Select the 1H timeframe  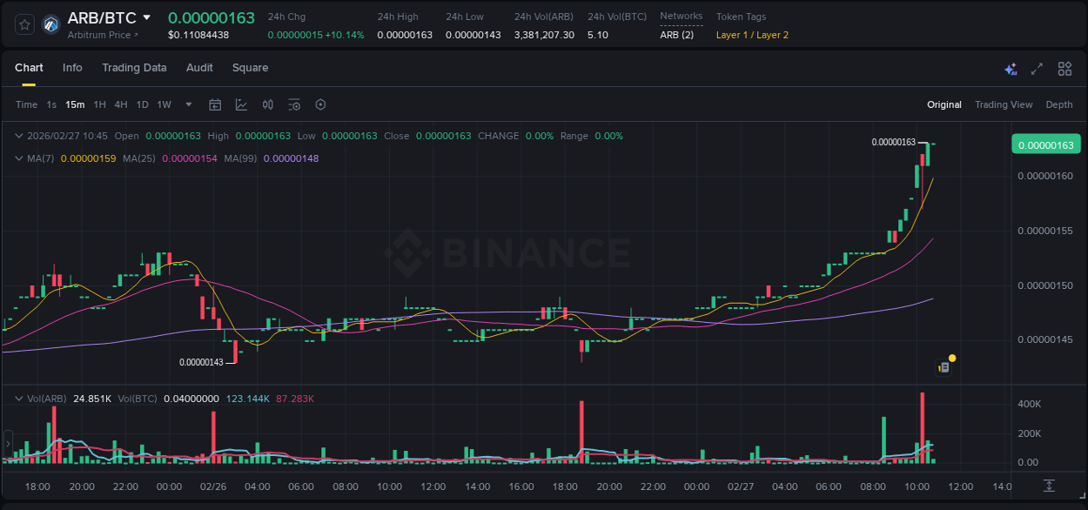100,104
